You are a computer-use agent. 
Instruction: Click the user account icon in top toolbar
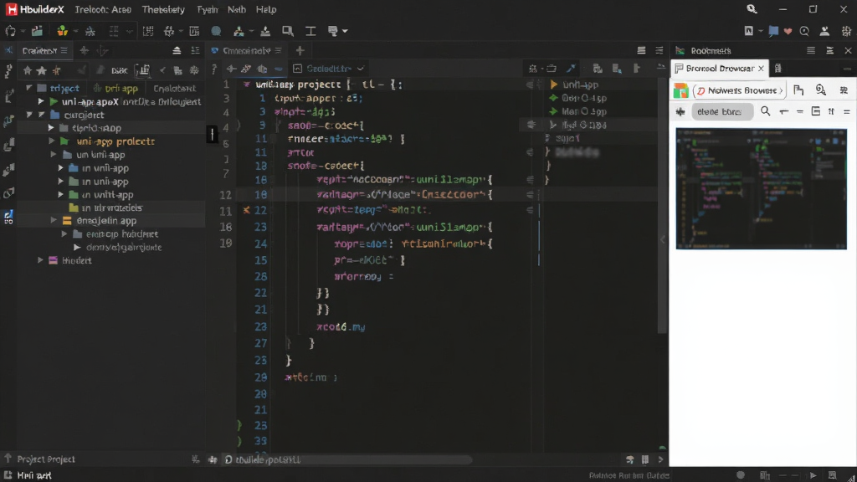click(824, 31)
